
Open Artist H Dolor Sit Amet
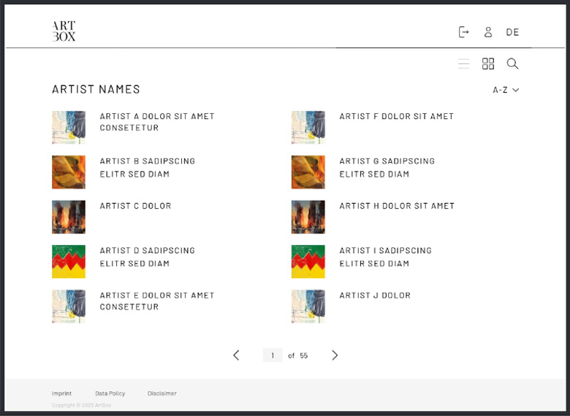tap(397, 206)
